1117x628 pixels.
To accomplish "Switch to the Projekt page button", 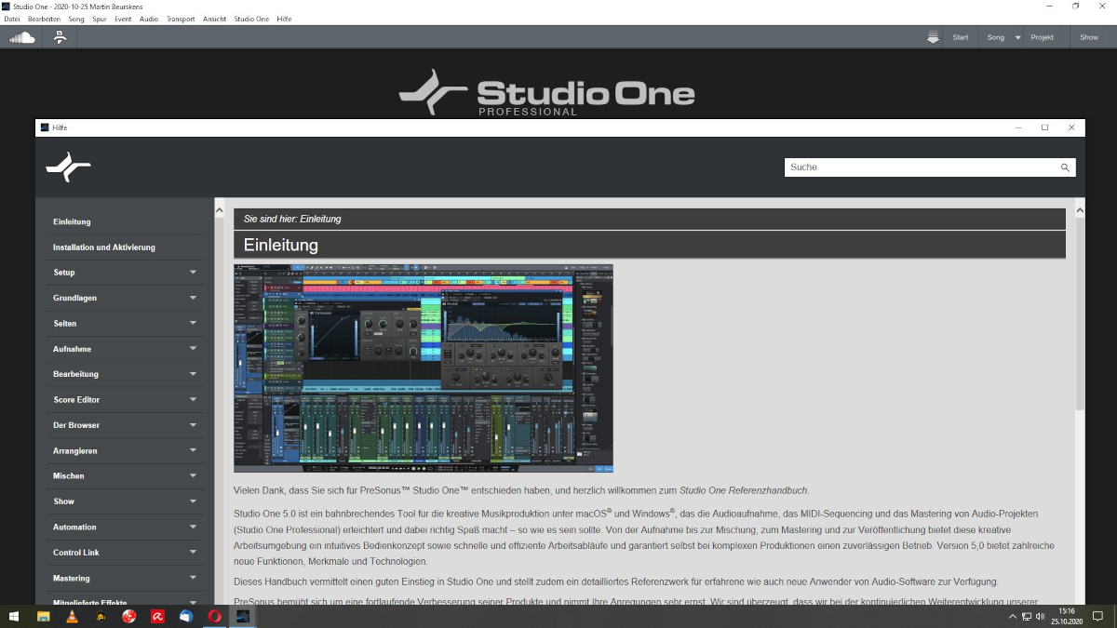I will coord(1043,37).
